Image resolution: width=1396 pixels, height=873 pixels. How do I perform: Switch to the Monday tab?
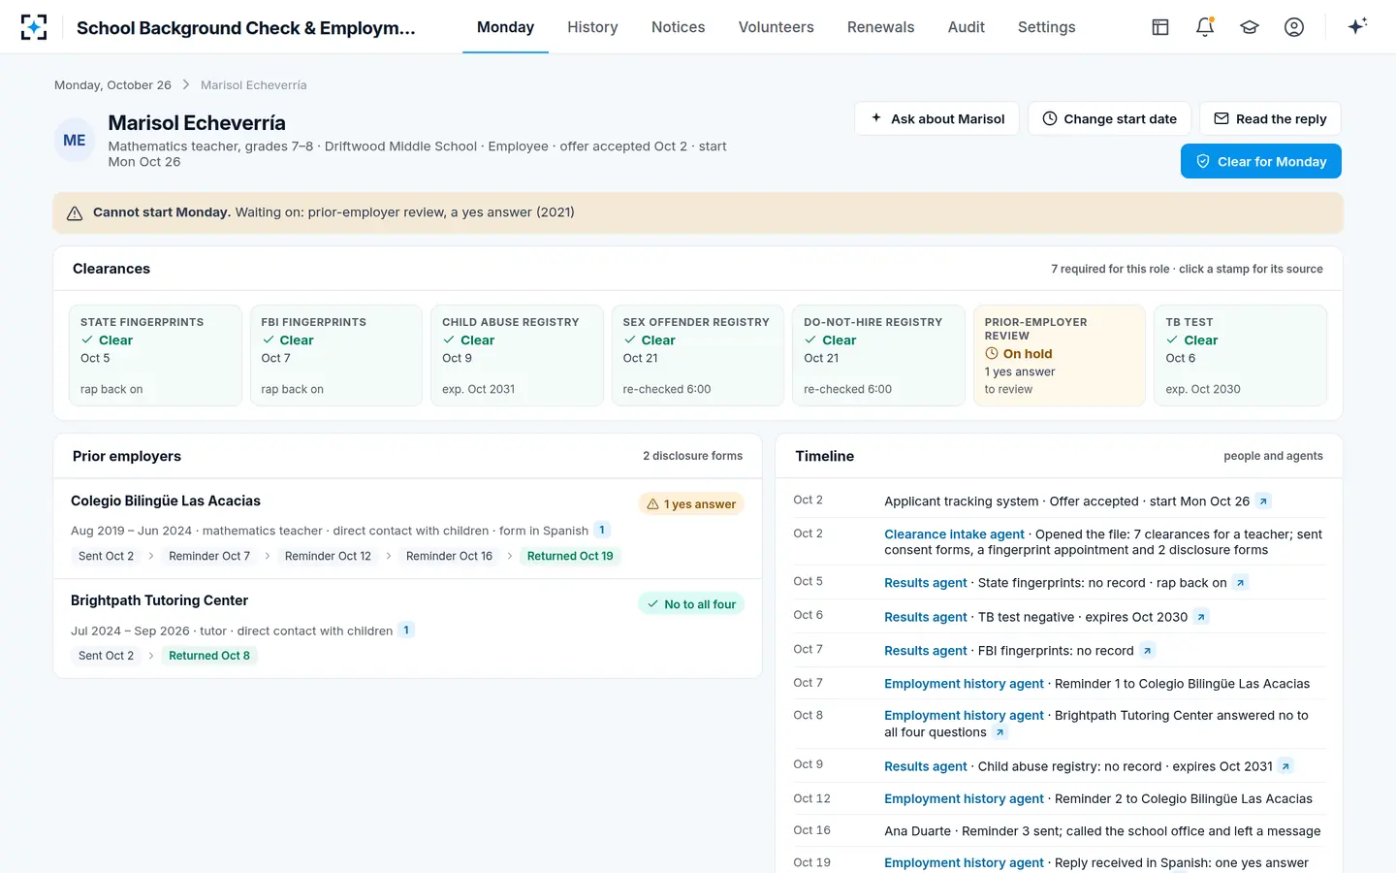505,27
